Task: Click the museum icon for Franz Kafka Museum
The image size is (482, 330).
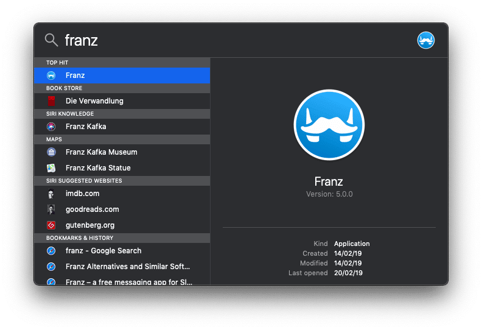Action: coord(52,152)
